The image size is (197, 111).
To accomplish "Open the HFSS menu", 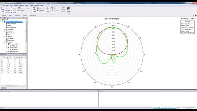I will [27, 5].
